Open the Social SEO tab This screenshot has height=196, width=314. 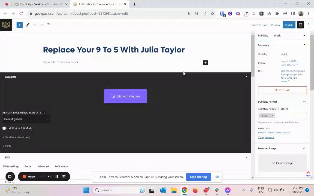28,166
